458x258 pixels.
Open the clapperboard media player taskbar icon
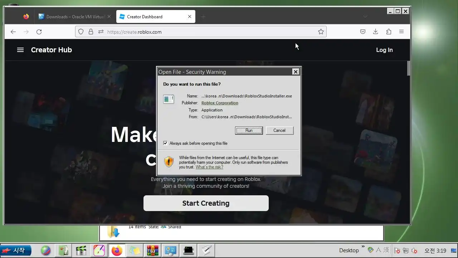tap(82, 250)
